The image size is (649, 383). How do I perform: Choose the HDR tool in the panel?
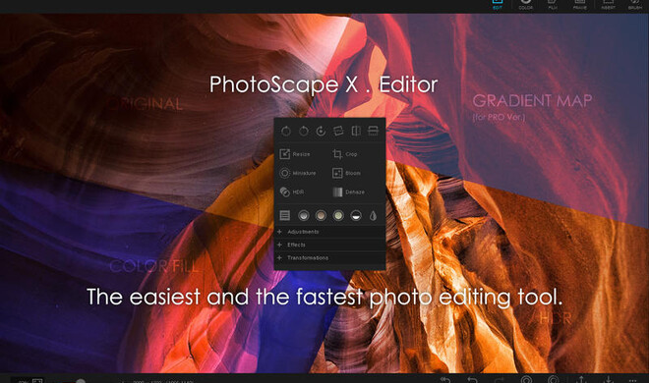click(292, 192)
